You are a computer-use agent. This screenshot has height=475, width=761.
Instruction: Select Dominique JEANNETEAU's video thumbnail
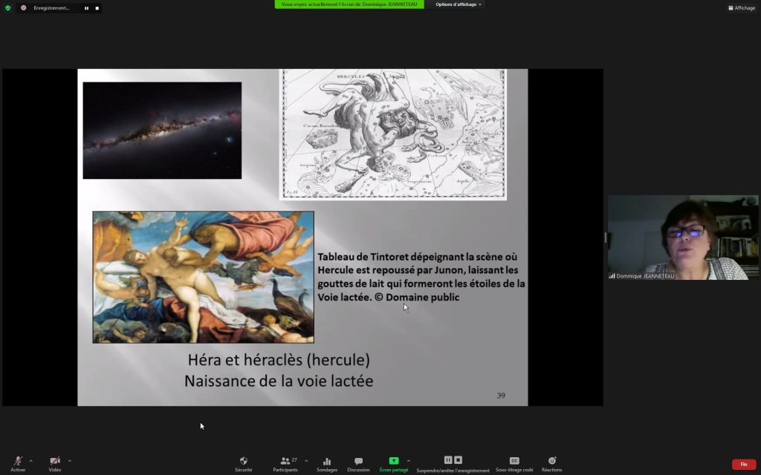(x=683, y=237)
